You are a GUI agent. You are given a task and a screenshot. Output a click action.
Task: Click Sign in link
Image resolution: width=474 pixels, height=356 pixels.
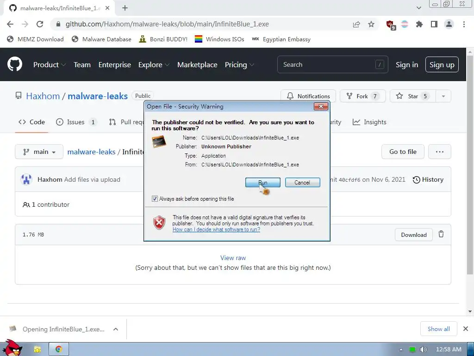[x=407, y=65]
